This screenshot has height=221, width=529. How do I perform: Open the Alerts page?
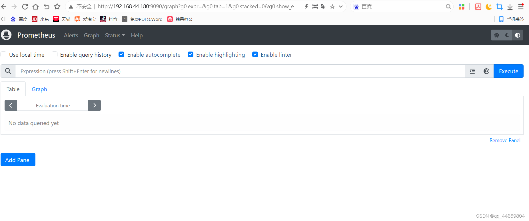tap(71, 35)
